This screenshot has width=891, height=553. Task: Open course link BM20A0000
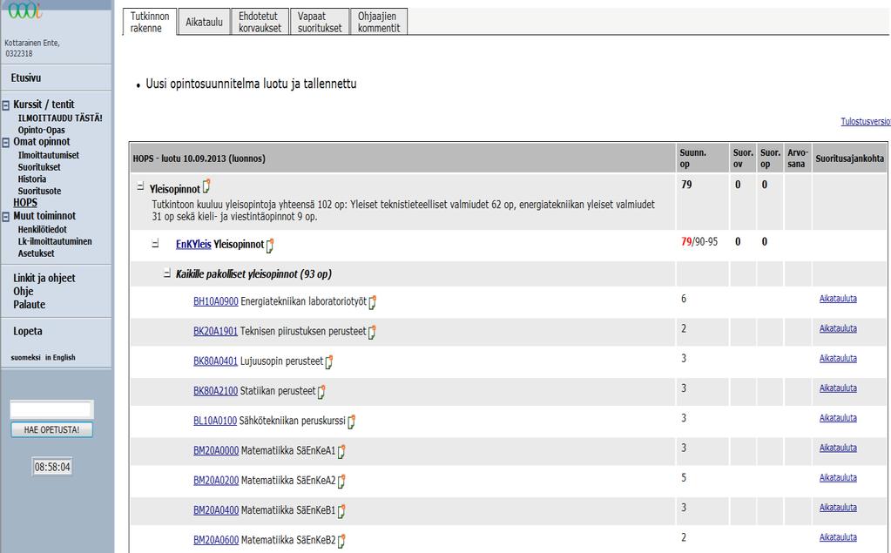(x=216, y=451)
